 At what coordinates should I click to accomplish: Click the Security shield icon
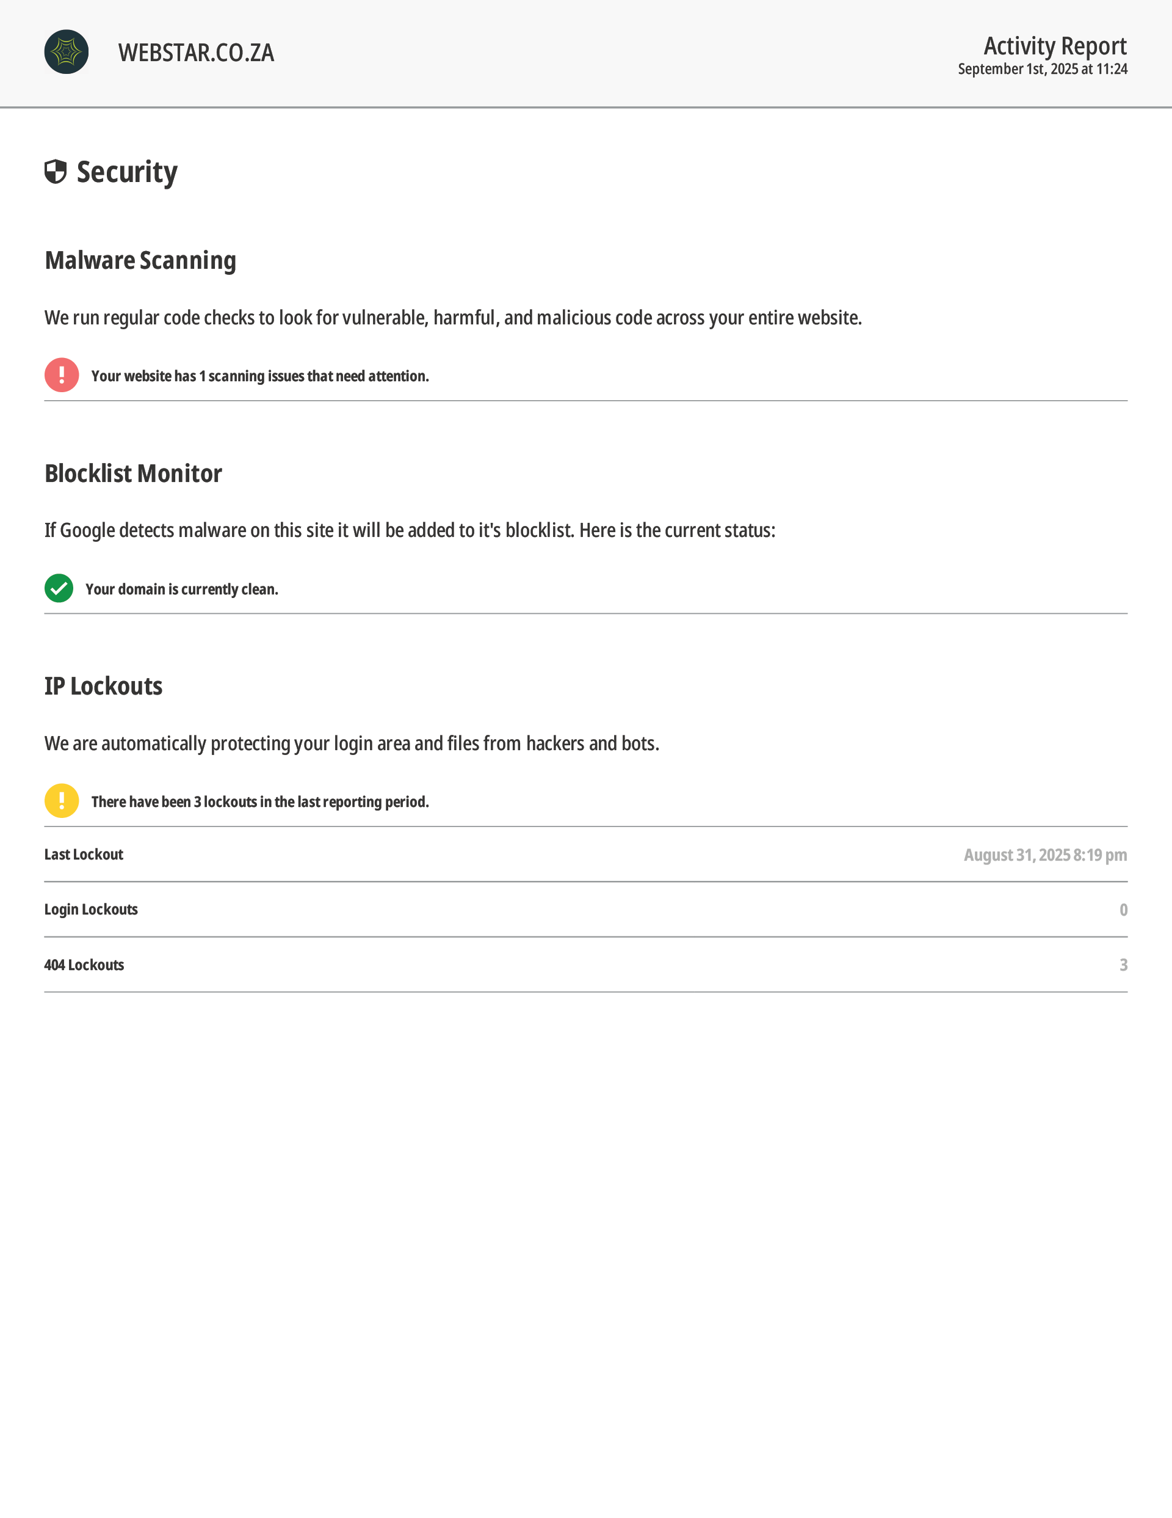pyautogui.click(x=56, y=172)
